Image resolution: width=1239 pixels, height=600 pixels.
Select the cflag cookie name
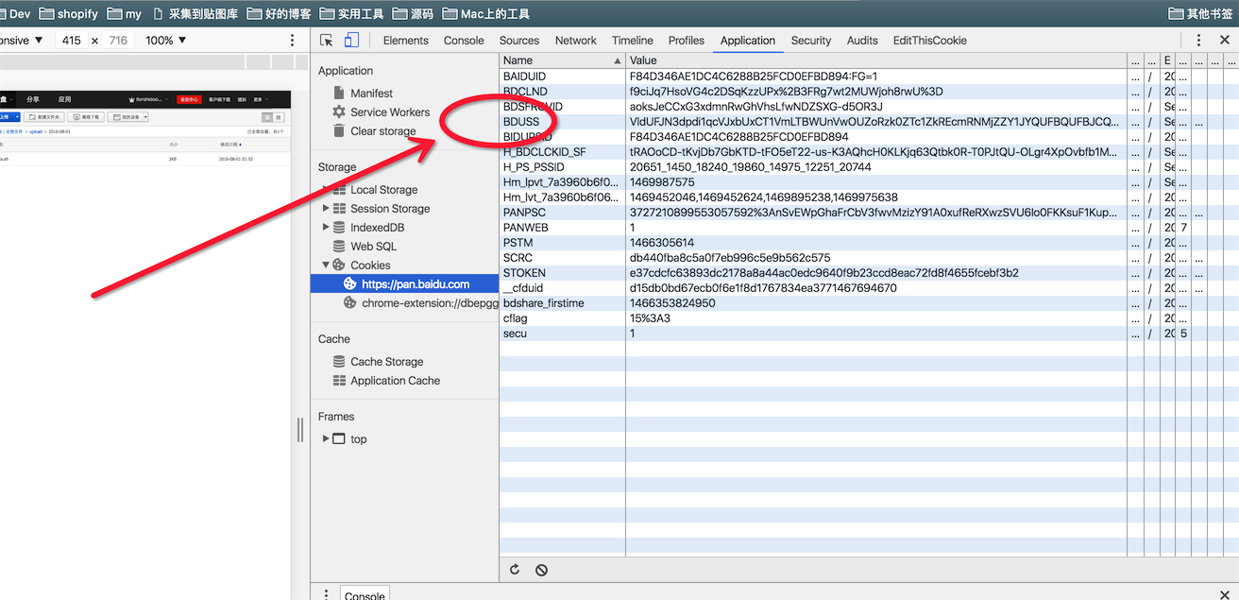pyautogui.click(x=516, y=318)
